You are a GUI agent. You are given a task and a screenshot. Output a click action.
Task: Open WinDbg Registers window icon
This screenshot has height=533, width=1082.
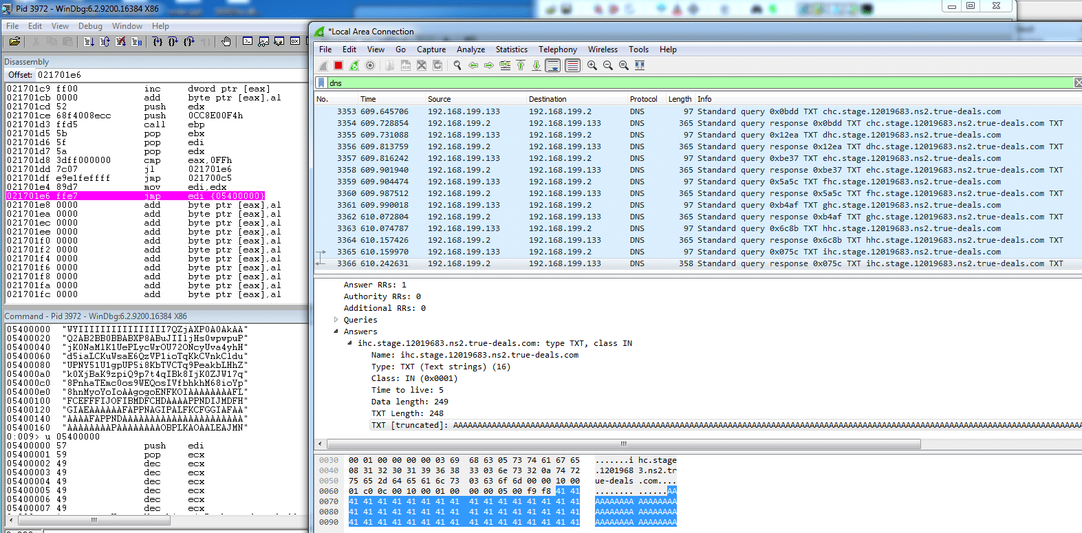click(295, 41)
